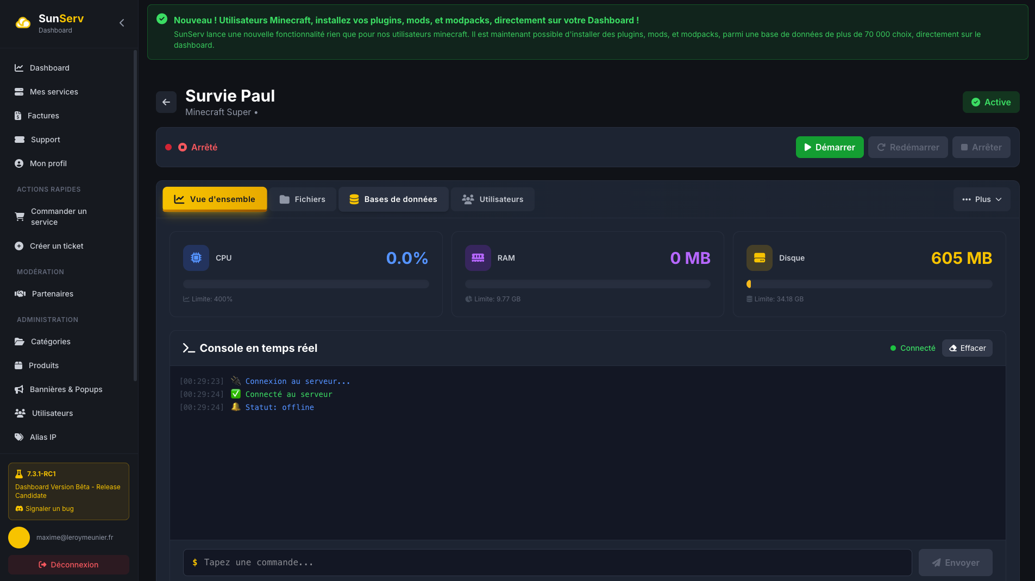Open the Alias IP page

(43, 437)
